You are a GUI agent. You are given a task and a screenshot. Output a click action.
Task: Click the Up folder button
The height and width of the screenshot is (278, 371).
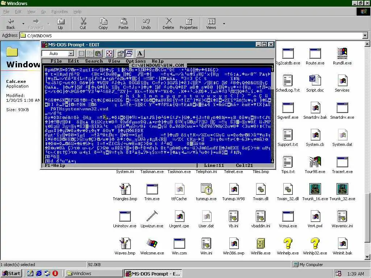pos(61,24)
